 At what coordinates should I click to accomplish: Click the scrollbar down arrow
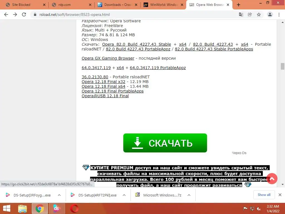(x=282, y=184)
